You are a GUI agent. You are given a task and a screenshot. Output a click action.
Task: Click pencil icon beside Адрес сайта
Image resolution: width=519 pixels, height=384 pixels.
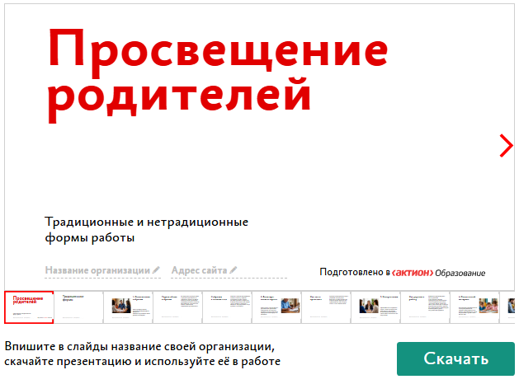coord(234,270)
